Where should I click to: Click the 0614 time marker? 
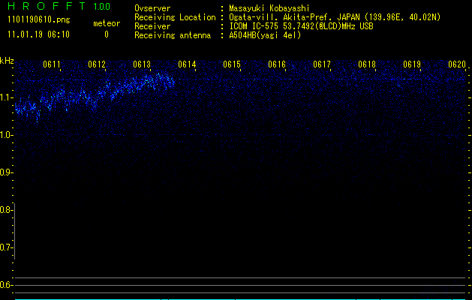click(x=187, y=64)
